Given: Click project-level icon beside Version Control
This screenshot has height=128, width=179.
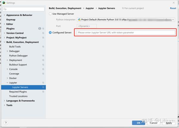Looking at the screenshot, I should click(x=43, y=33).
